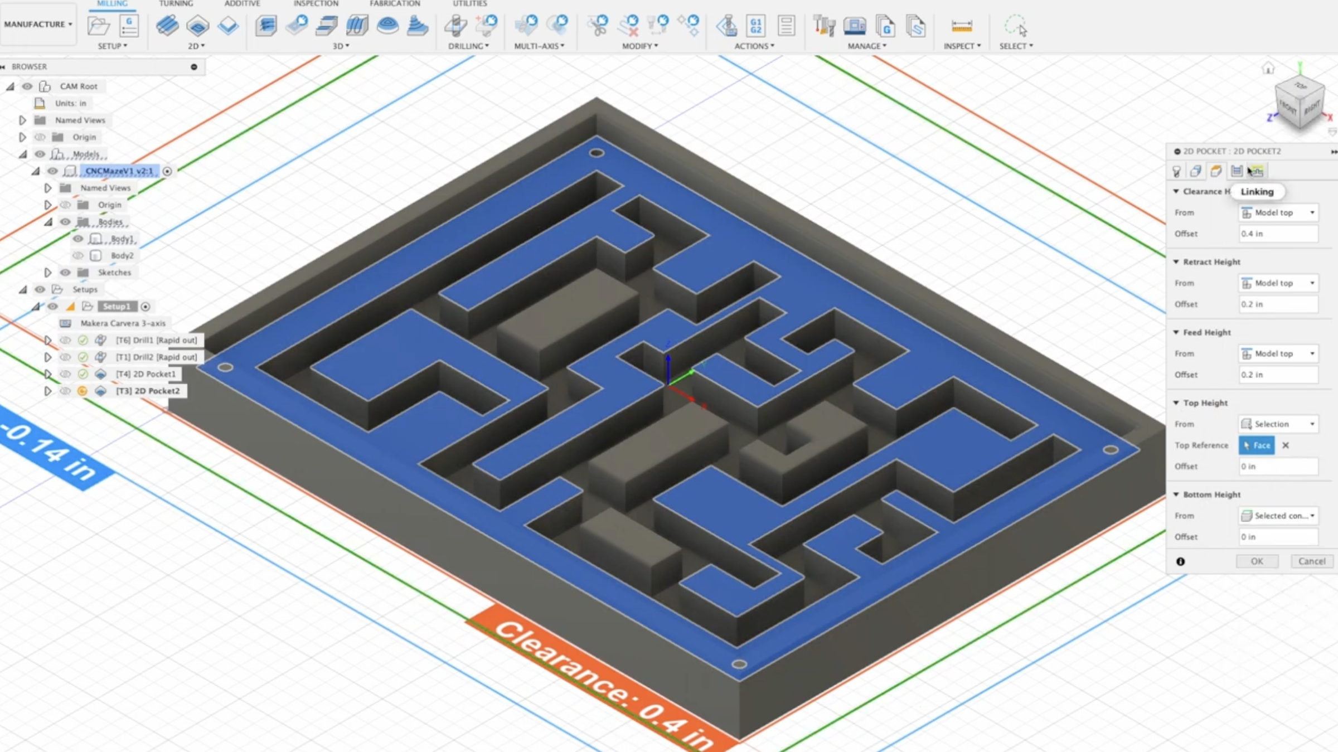
Task: Switch to the TURNING ribbon tab
Action: 175,4
